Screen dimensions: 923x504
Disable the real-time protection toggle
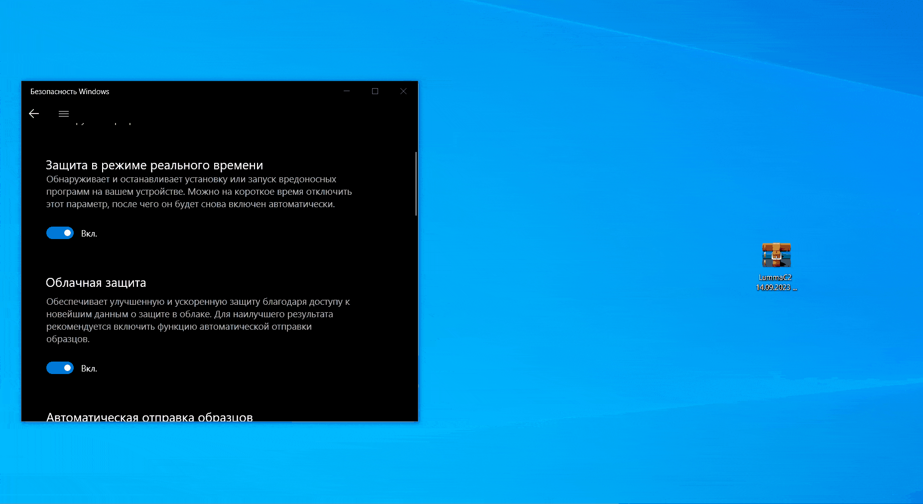(x=60, y=233)
